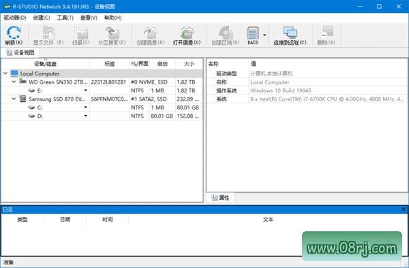This screenshot has height=268, width=409.
Task: Click the Create Region toolbar icon
Action: click(x=226, y=32)
